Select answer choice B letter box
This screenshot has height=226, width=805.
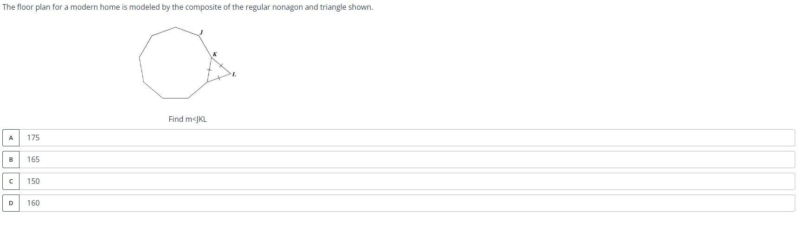[11, 159]
